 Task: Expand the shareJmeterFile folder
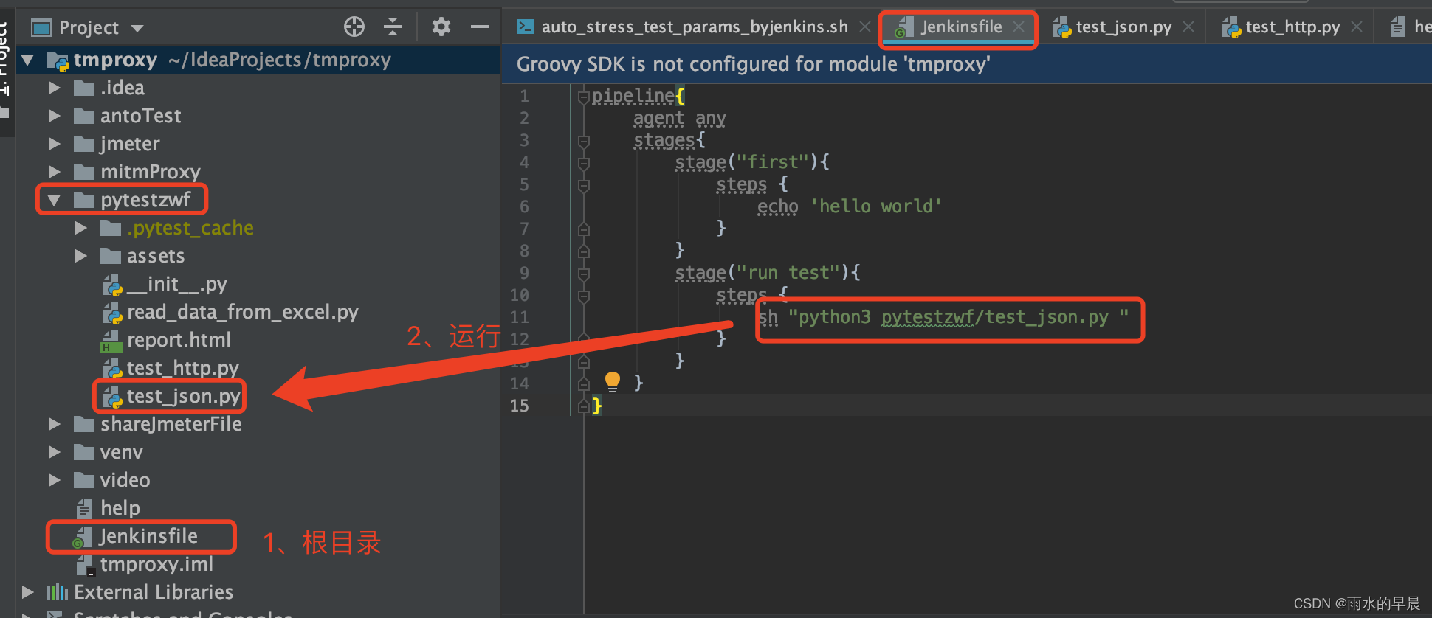coord(54,424)
